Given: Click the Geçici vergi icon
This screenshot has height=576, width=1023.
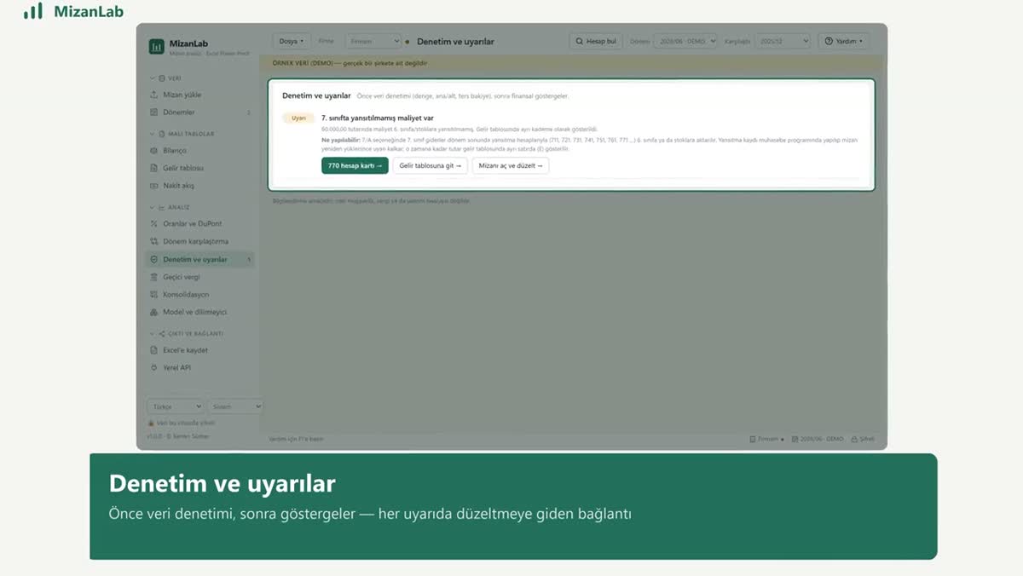Looking at the screenshot, I should click(154, 277).
